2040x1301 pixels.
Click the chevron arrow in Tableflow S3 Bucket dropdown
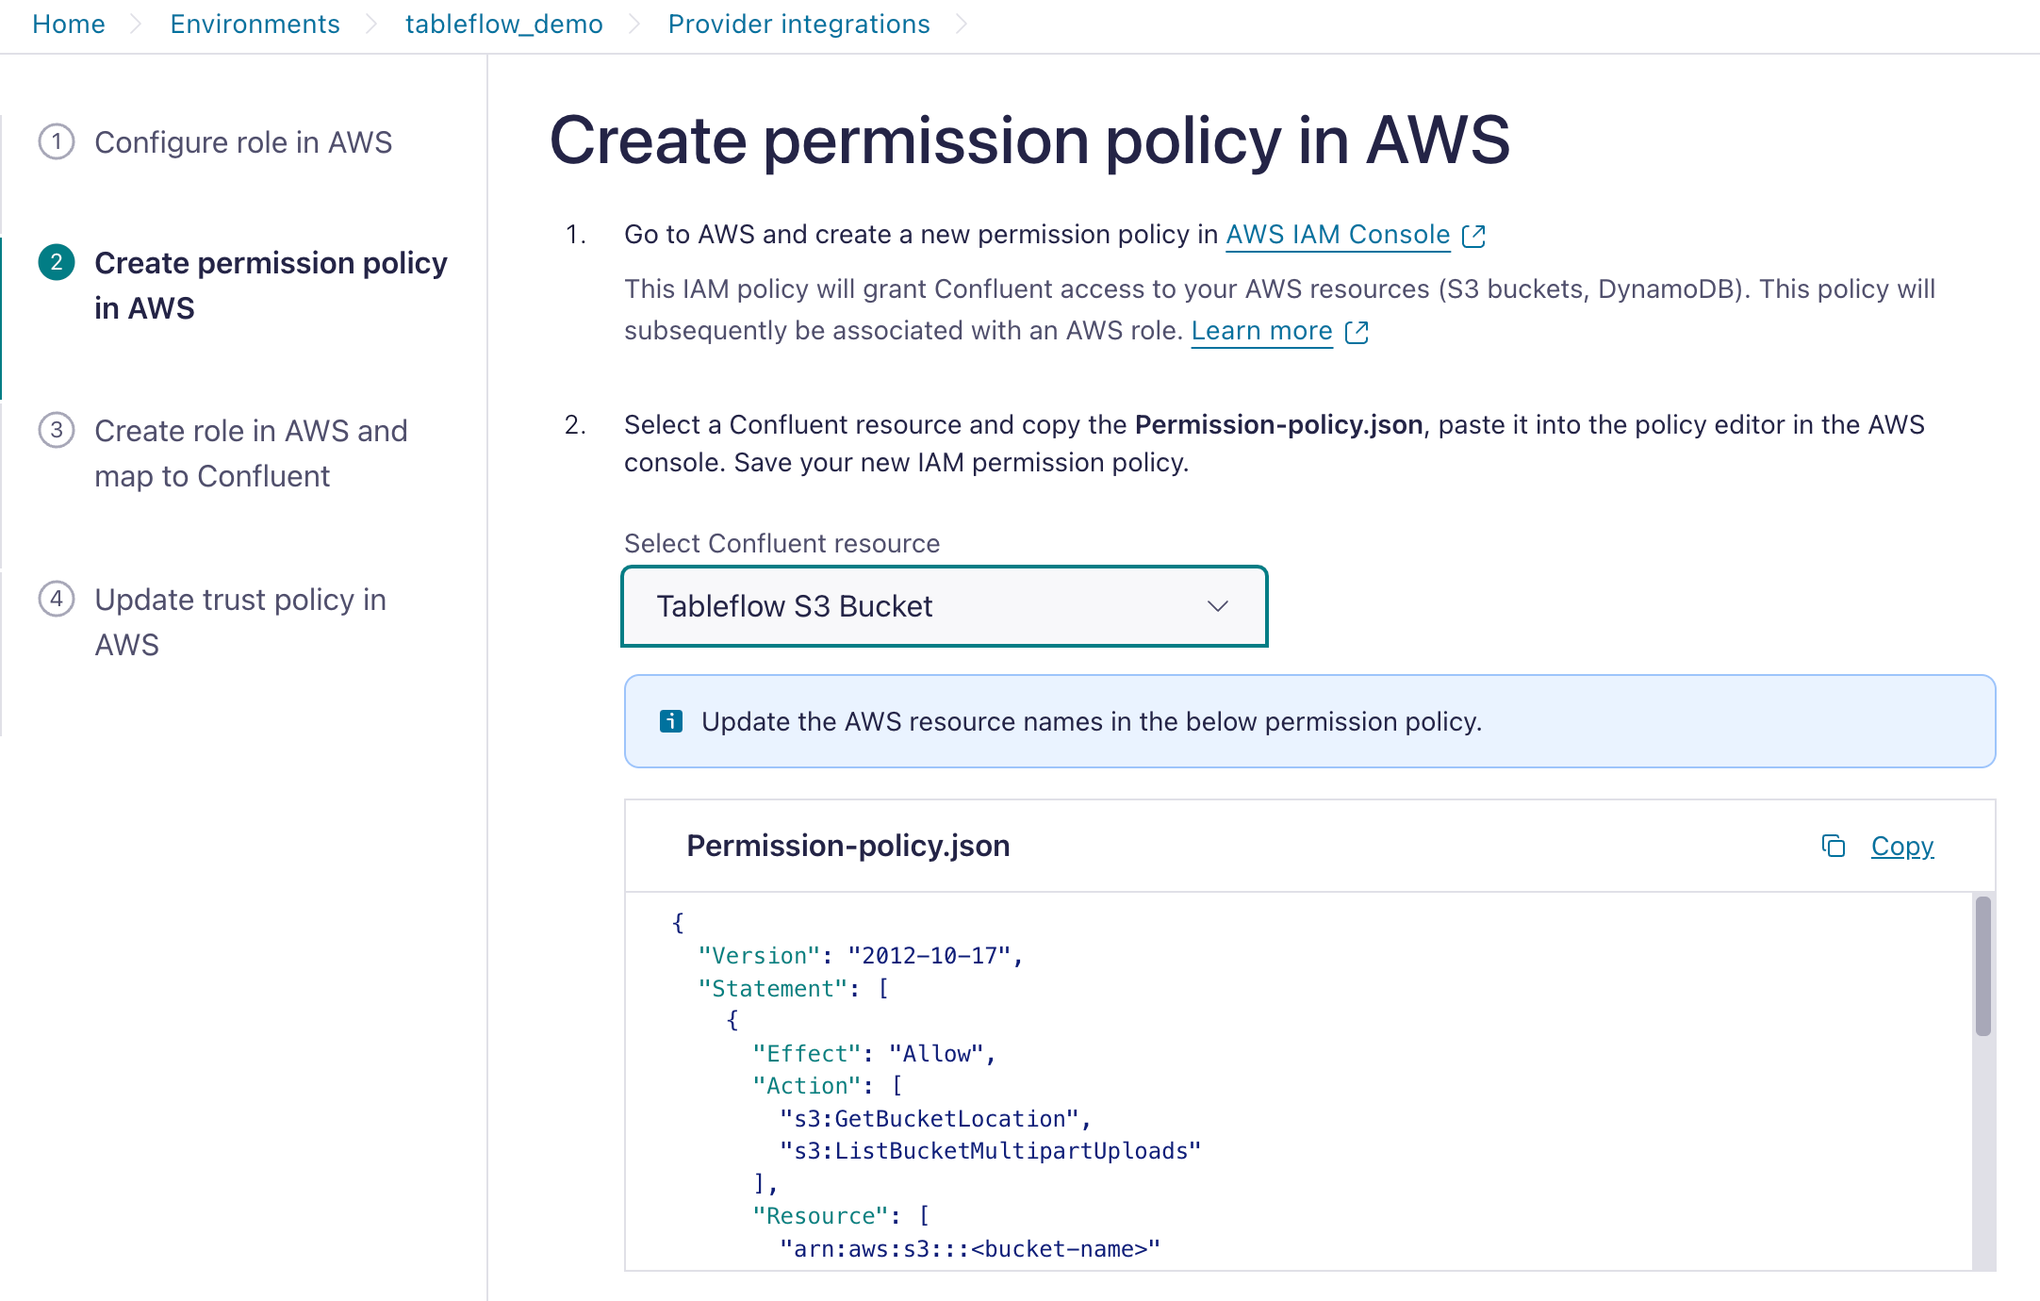point(1218,606)
